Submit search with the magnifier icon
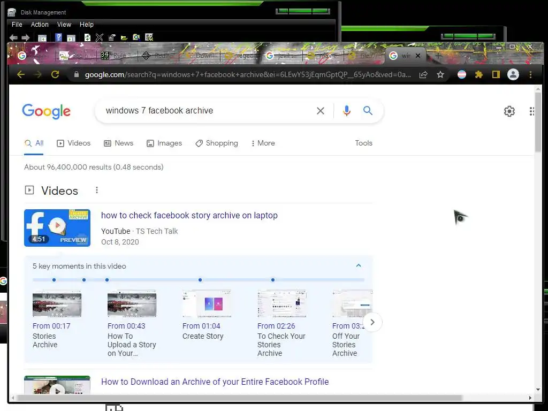This screenshot has width=548, height=411. 368,111
